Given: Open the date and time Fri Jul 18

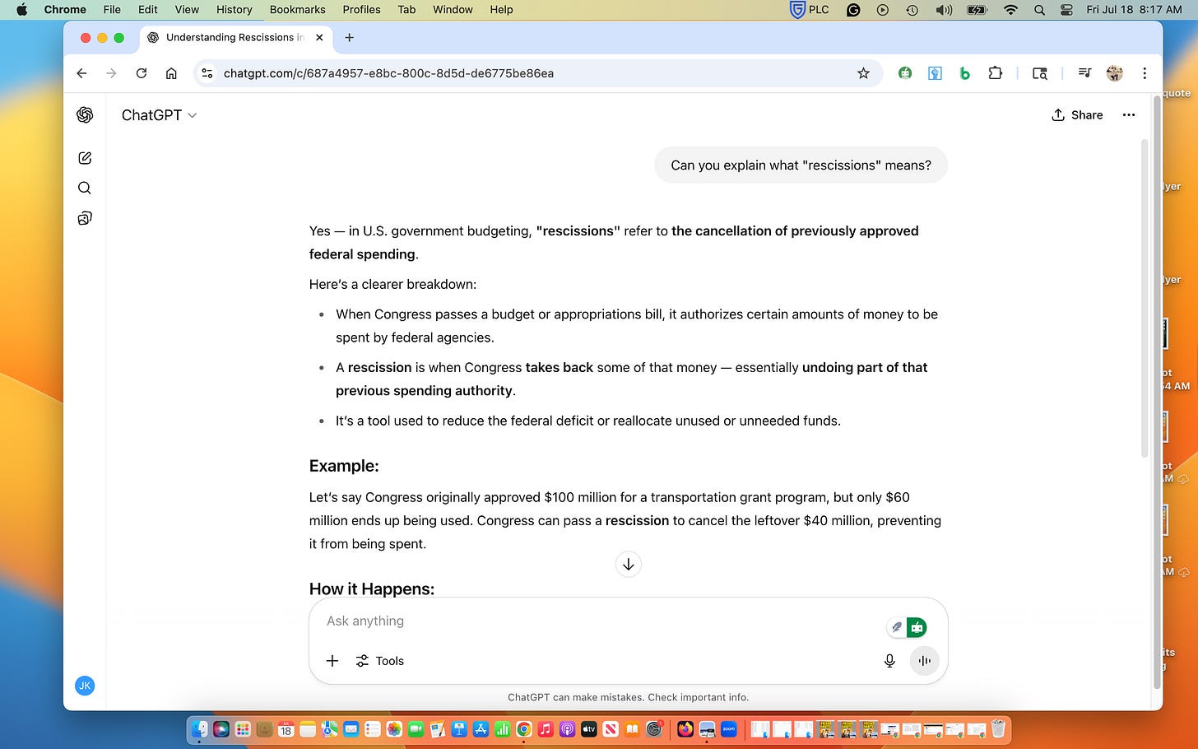Looking at the screenshot, I should click(1134, 10).
